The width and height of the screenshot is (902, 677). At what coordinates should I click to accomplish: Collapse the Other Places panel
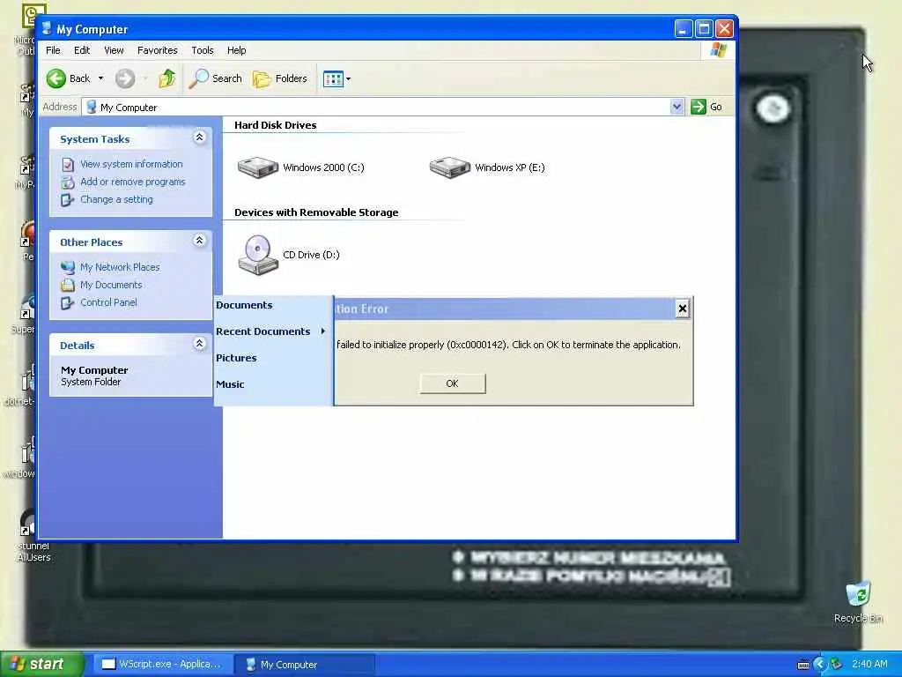click(x=199, y=241)
